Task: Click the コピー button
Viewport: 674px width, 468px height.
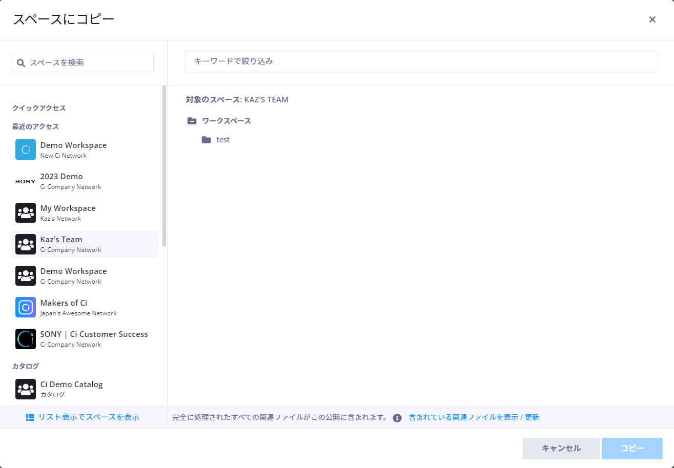Action: click(x=632, y=449)
